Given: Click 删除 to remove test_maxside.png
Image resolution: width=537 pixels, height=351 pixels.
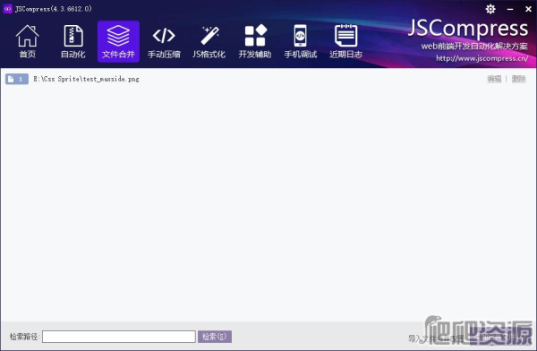Looking at the screenshot, I should pos(518,79).
